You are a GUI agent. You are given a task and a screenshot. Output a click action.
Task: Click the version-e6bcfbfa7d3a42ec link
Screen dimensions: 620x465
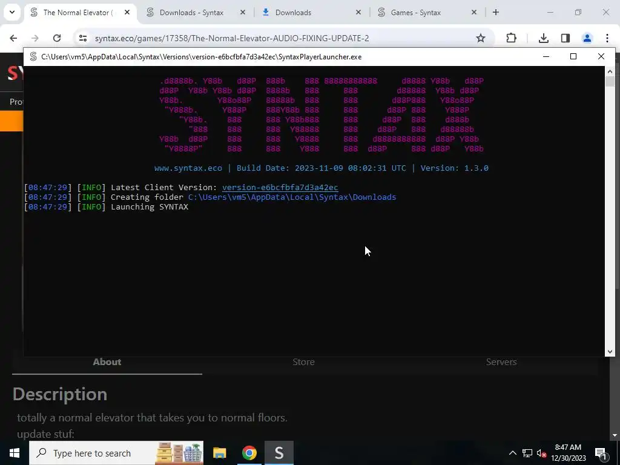pos(280,188)
